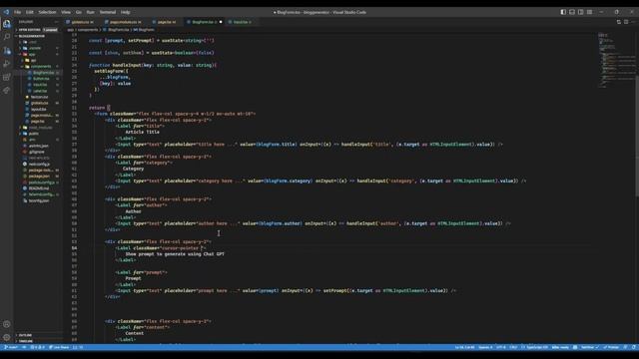Open the Extensions view
The image size is (639, 359).
[7, 77]
